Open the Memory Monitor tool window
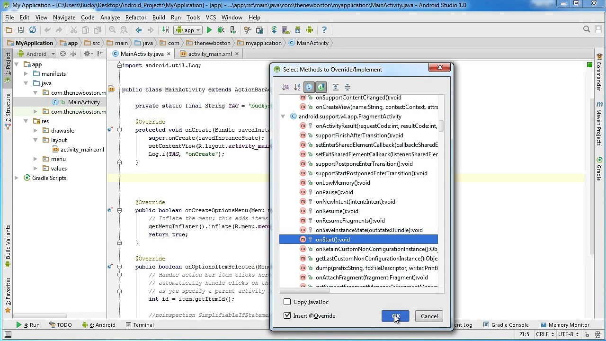Image resolution: width=606 pixels, height=341 pixels. click(564, 325)
